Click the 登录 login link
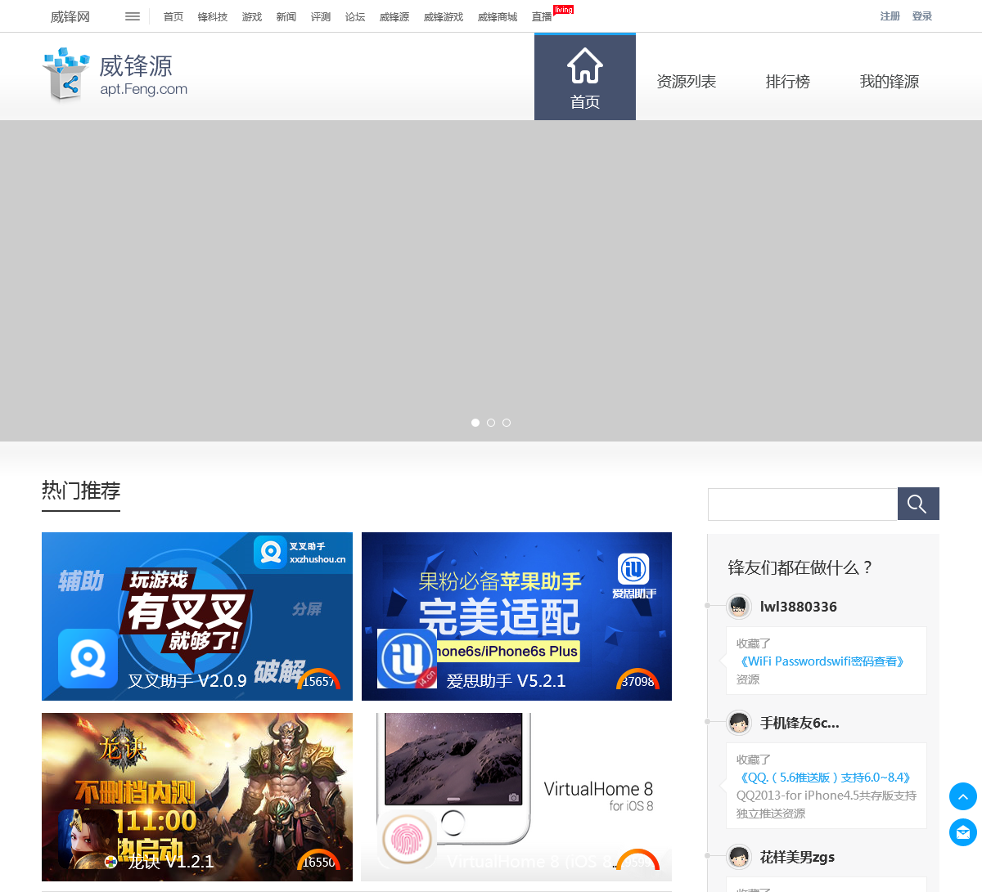The width and height of the screenshot is (982, 892). pos(922,16)
